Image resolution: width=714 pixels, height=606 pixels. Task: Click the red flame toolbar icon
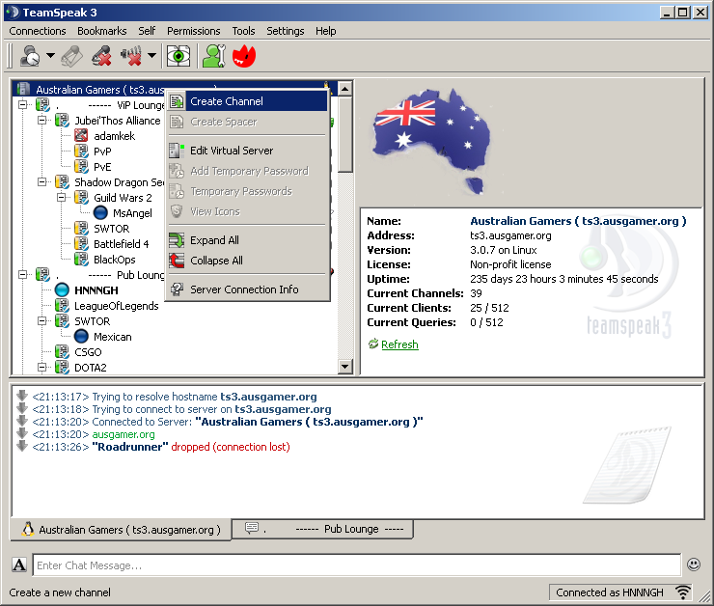244,56
